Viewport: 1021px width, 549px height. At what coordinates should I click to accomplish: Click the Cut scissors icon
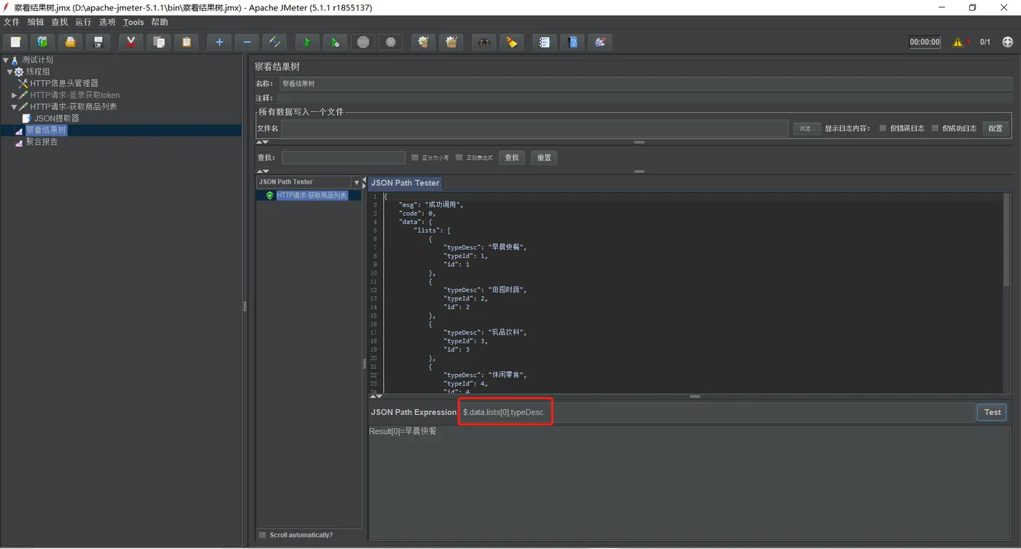click(131, 42)
